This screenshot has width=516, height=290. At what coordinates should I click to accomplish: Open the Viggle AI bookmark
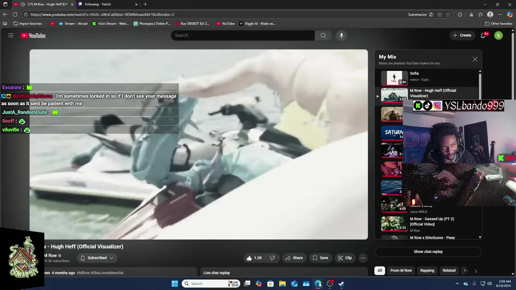tap(257, 24)
